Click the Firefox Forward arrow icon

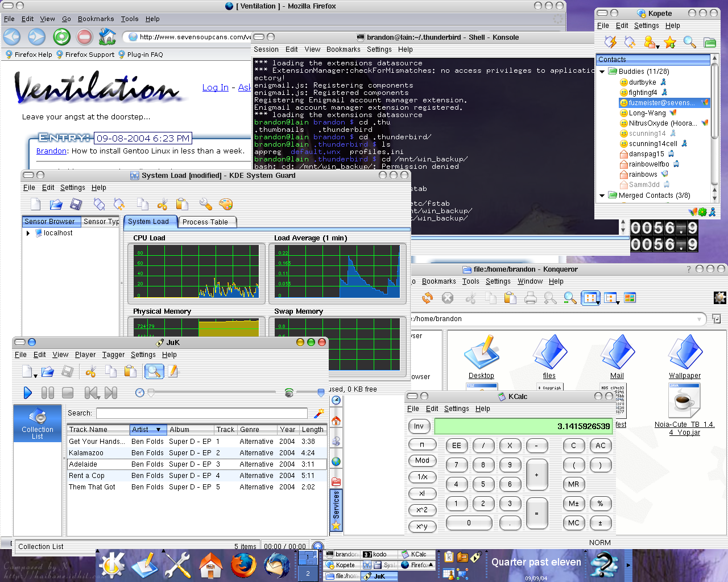pyautogui.click(x=37, y=38)
